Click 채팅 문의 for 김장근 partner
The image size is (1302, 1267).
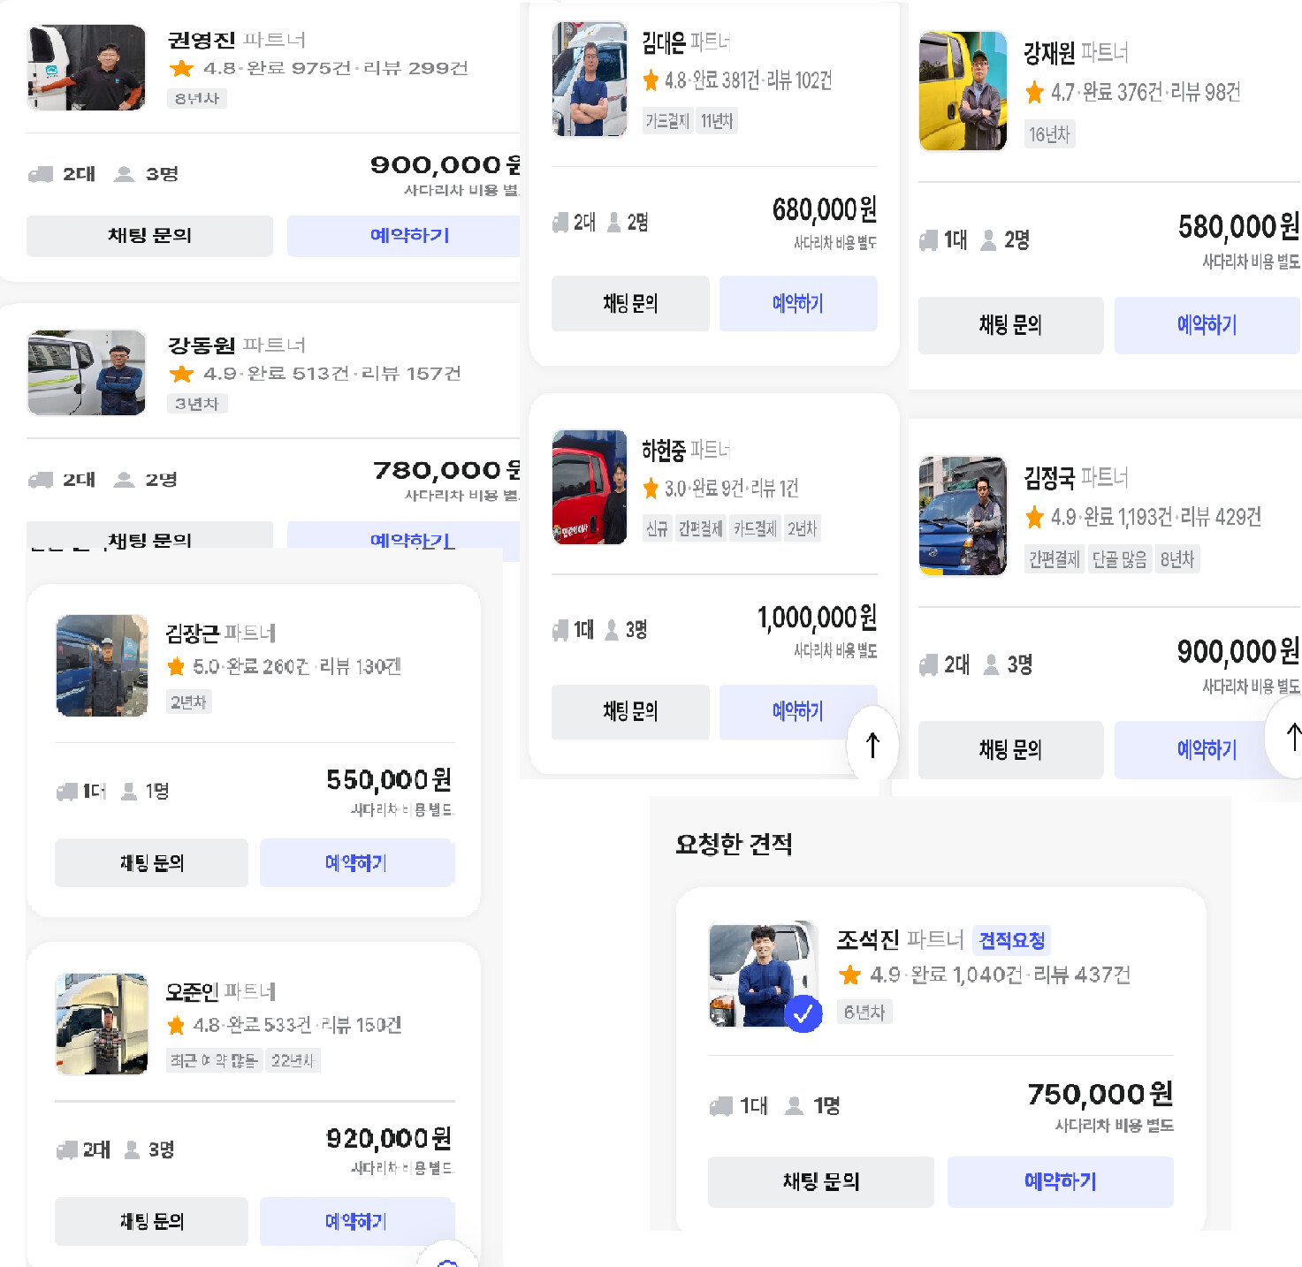pyautogui.click(x=151, y=862)
